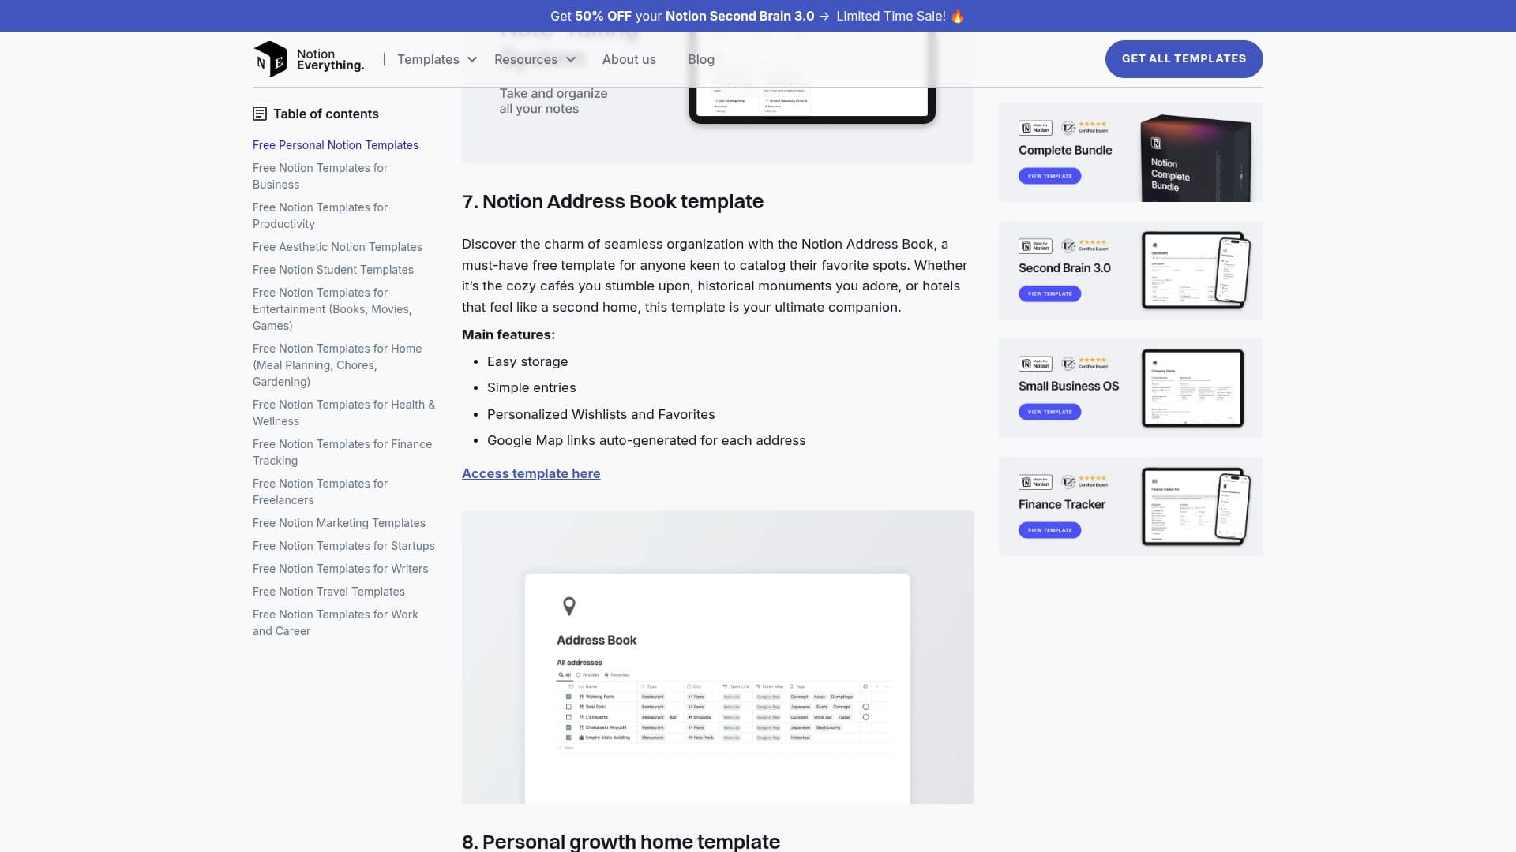1516x852 pixels.
Task: Jump to Free Notion Templates for Startups
Action: [343, 546]
